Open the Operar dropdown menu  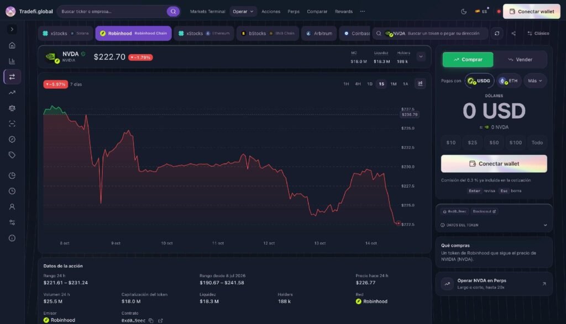coord(243,12)
